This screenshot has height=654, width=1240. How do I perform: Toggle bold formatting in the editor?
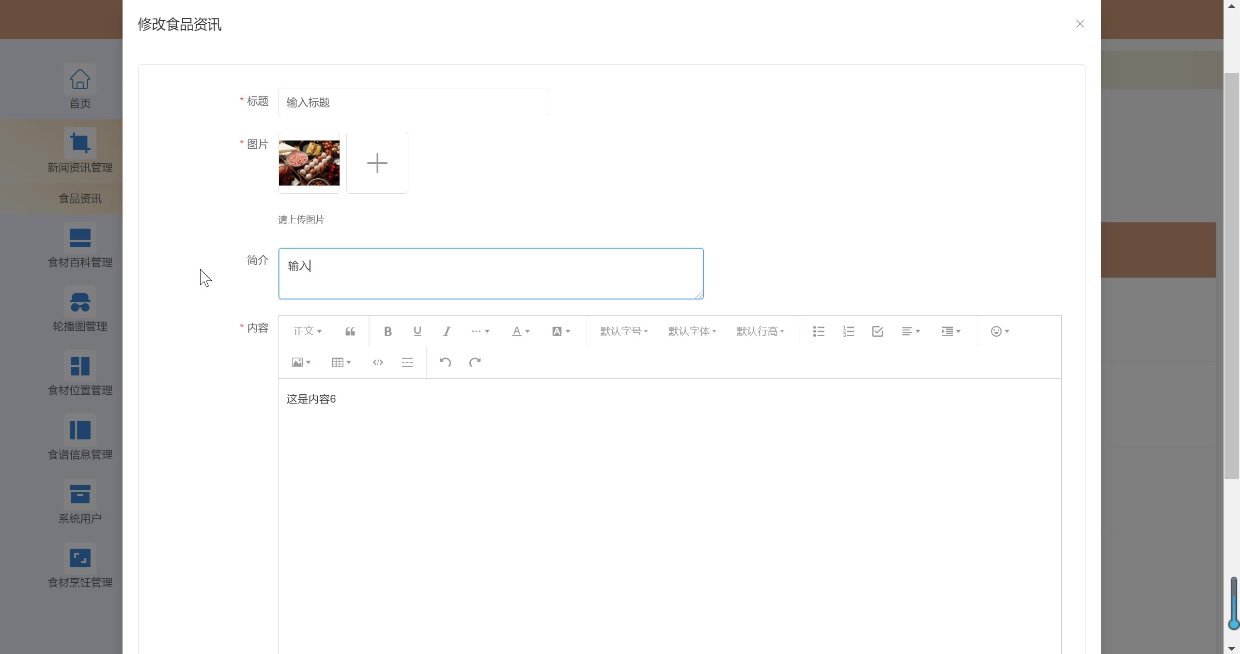[x=387, y=331]
